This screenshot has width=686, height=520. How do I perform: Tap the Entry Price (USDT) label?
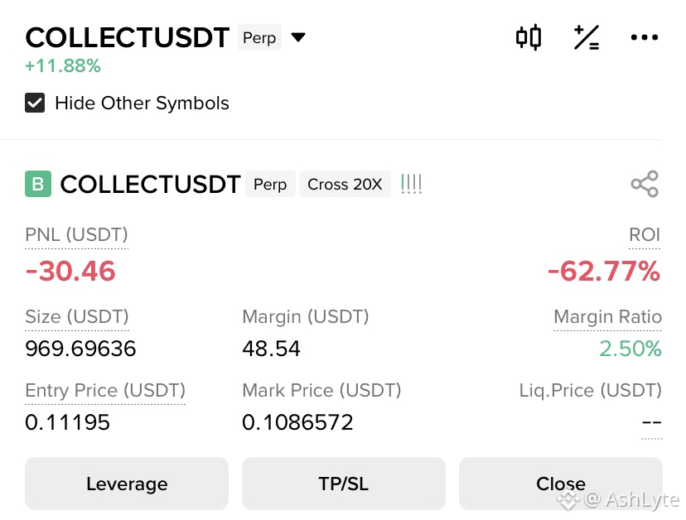pos(105,390)
